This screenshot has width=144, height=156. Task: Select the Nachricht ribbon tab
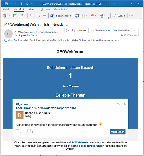pyautogui.click(x=19, y=9)
